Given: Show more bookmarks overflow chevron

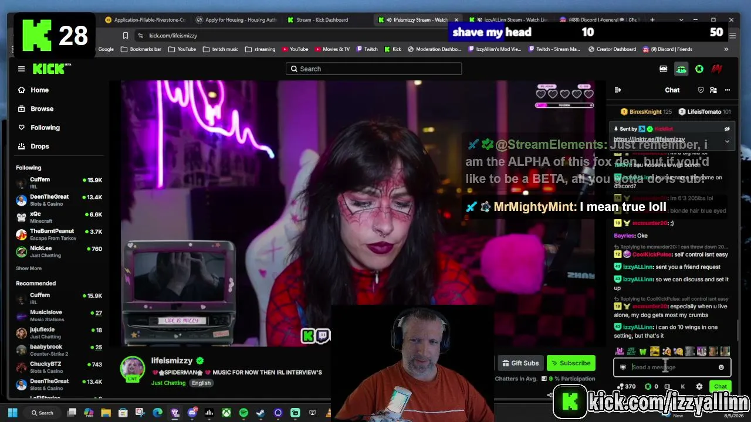Looking at the screenshot, I should tap(726, 49).
